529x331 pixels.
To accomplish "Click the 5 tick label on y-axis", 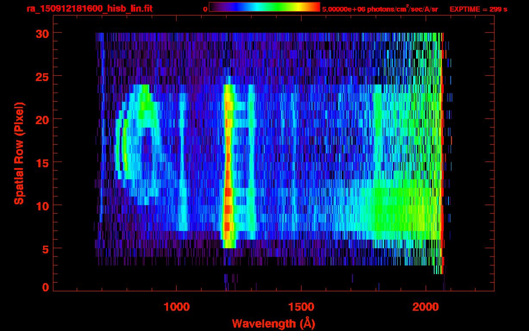I will point(45,249).
